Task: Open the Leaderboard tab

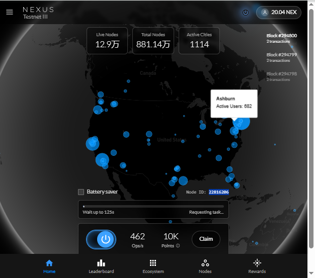Action: point(101,266)
